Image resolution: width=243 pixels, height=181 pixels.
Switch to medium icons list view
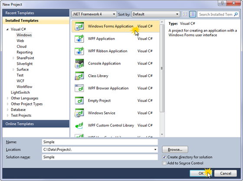(193, 14)
